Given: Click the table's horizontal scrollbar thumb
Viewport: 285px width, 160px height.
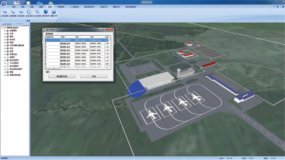Looking at the screenshot, I should click(x=54, y=68).
